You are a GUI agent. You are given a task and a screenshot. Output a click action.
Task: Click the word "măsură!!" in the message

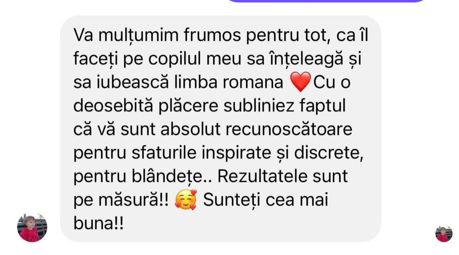tap(134, 200)
